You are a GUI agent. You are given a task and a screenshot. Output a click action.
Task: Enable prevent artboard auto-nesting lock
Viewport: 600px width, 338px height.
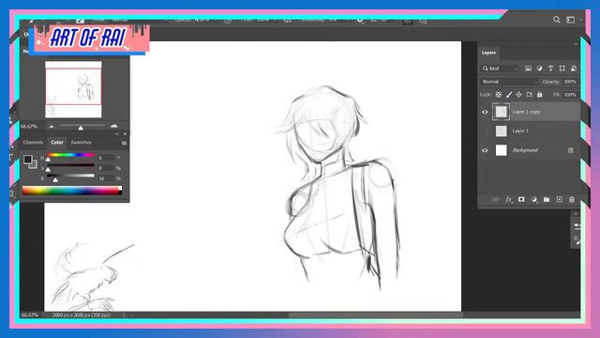pyautogui.click(x=529, y=94)
